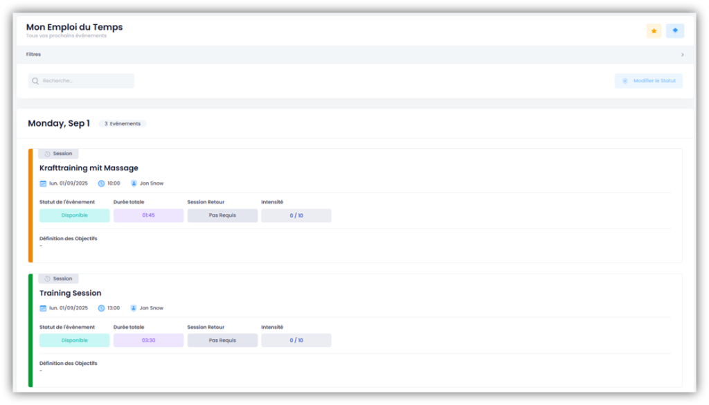Open the Krafttraining mit Massage event title
Image resolution: width=709 pixels, height=405 pixels.
(x=89, y=168)
